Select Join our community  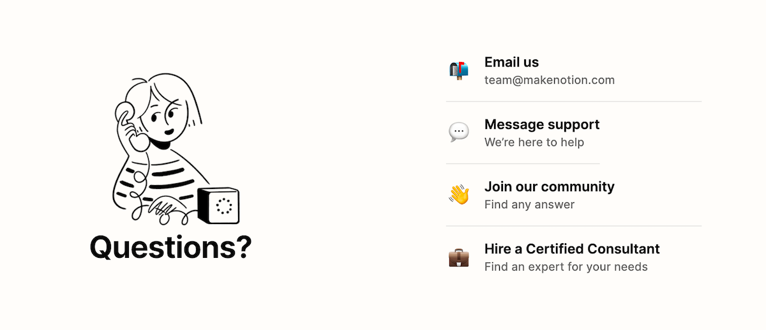tap(549, 186)
